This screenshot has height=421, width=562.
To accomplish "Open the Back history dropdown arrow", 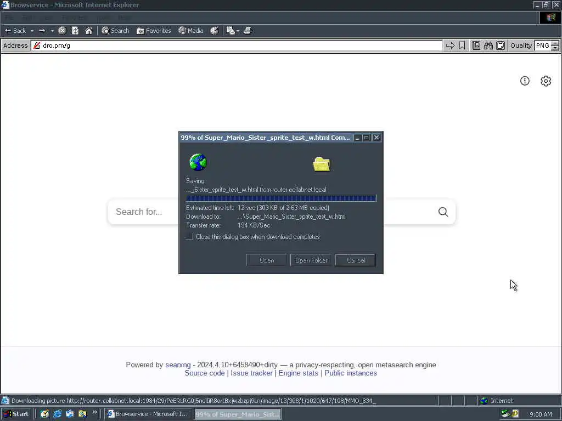I will click(x=32, y=31).
